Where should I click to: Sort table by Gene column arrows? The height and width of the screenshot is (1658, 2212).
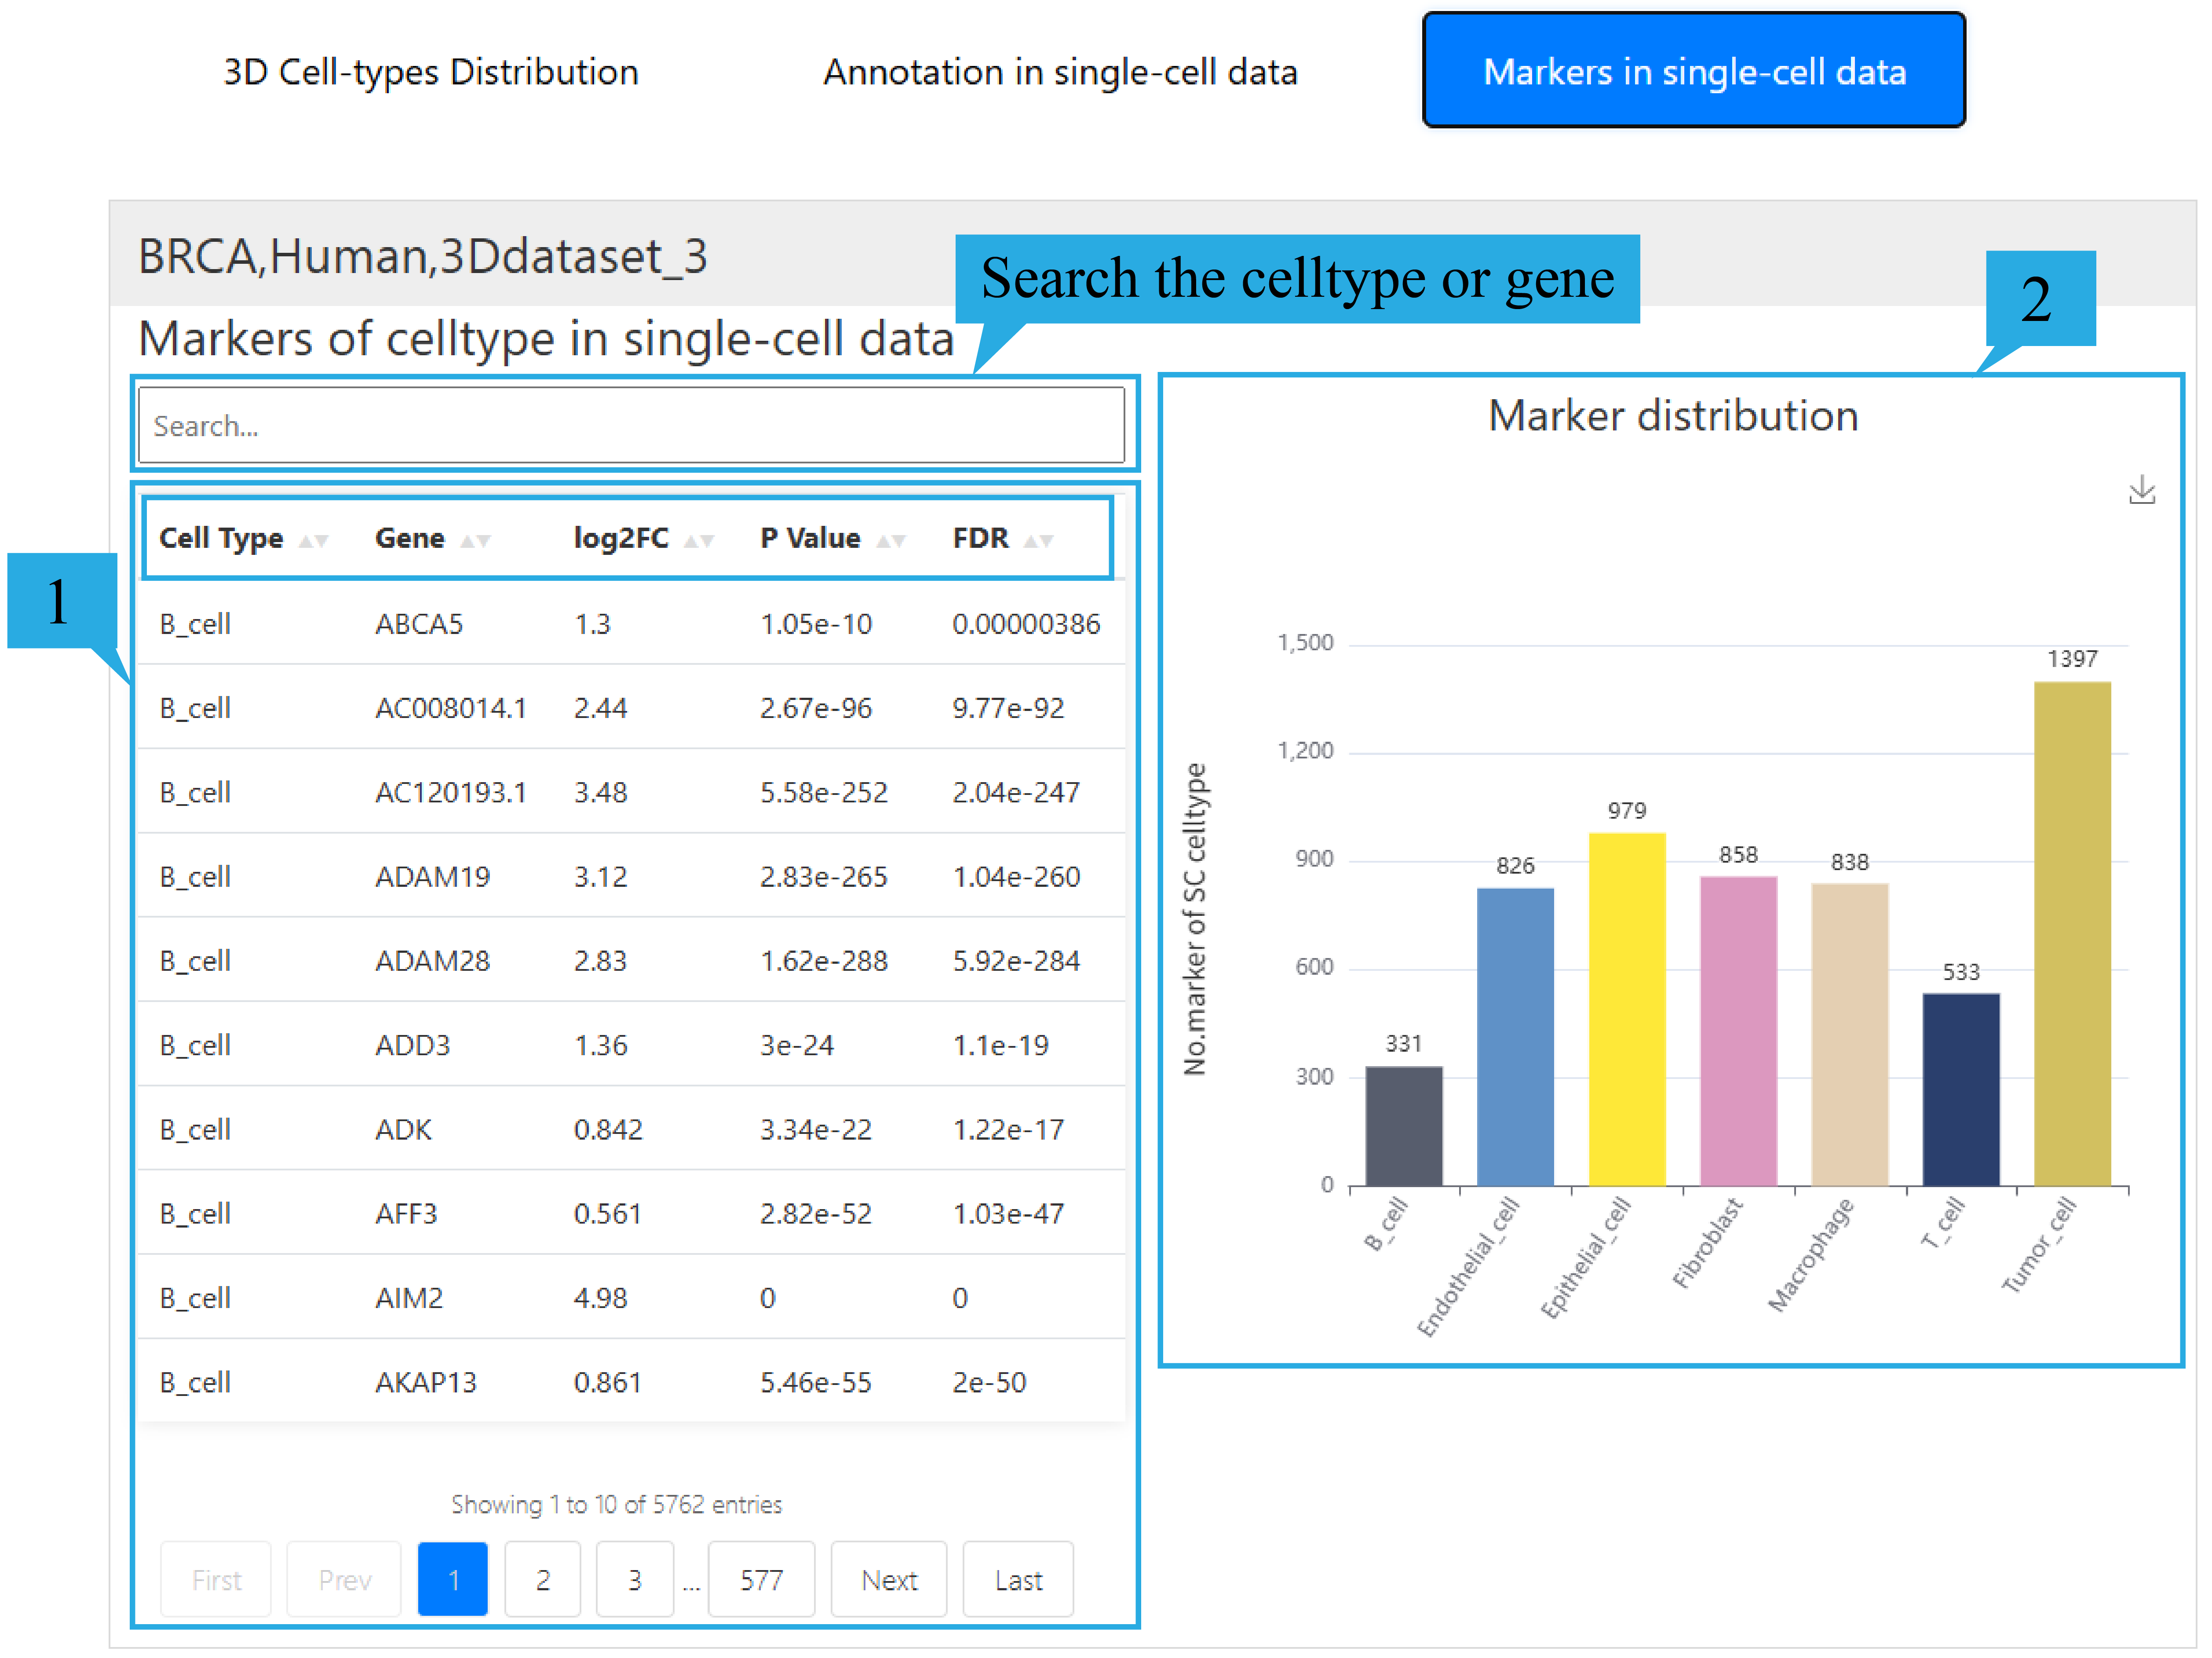[x=474, y=540]
